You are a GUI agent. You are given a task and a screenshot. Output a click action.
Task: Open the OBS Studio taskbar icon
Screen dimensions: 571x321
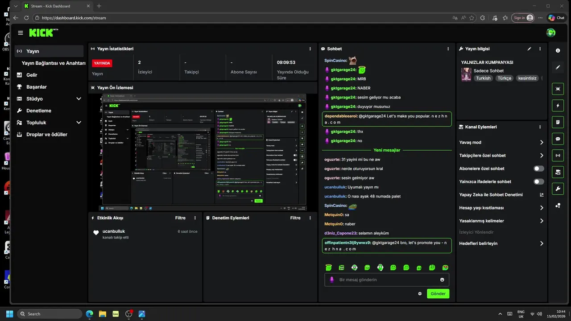129,314
